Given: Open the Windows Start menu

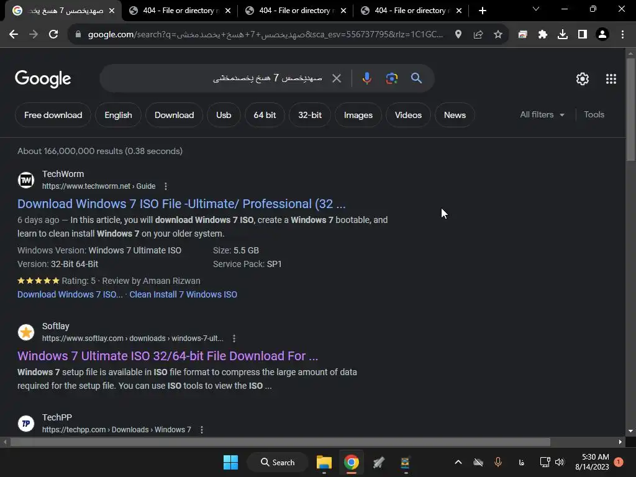Looking at the screenshot, I should (x=231, y=462).
